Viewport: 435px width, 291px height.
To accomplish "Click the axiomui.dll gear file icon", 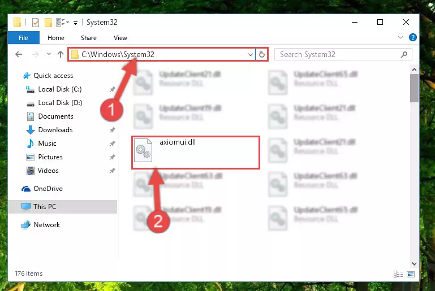I will [143, 150].
